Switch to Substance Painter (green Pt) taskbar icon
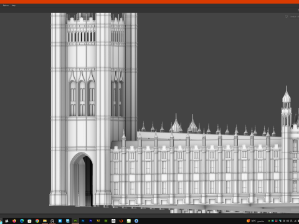This screenshot has width=299, height=224. (x=75, y=221)
